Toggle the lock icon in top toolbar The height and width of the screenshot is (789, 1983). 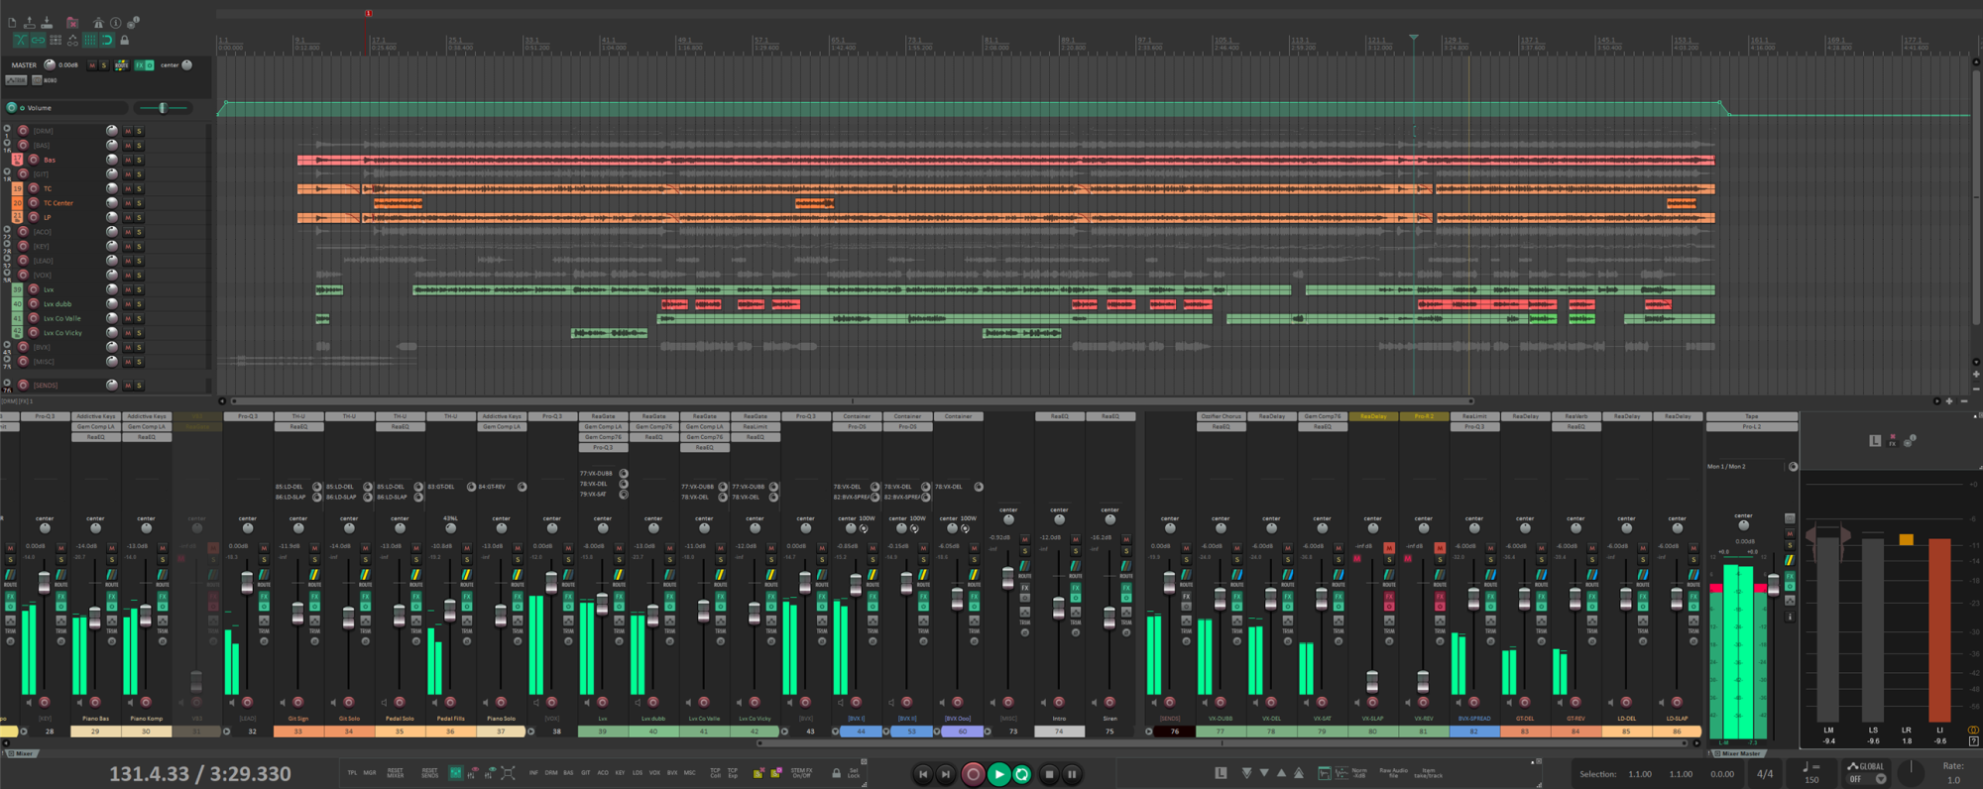click(124, 41)
